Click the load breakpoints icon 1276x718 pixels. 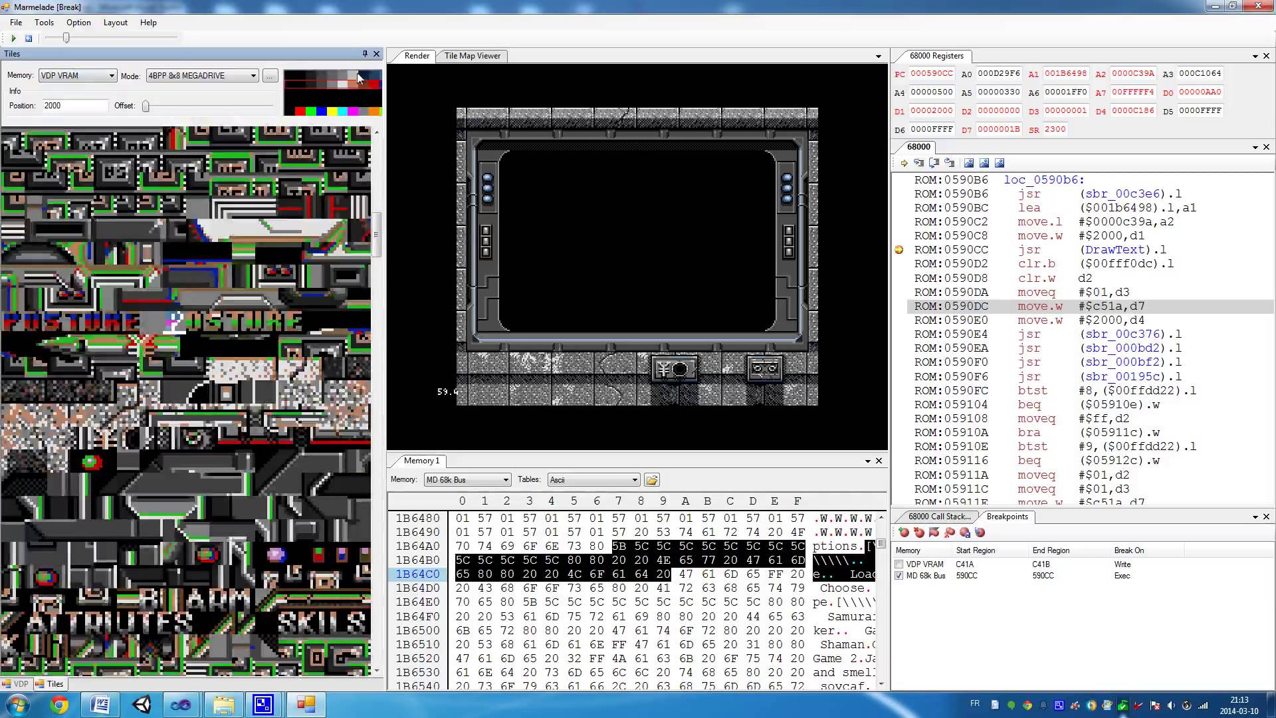pos(980,533)
